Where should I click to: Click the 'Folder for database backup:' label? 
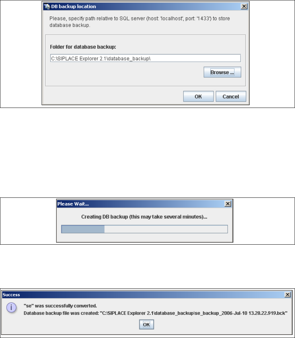[x=83, y=47]
